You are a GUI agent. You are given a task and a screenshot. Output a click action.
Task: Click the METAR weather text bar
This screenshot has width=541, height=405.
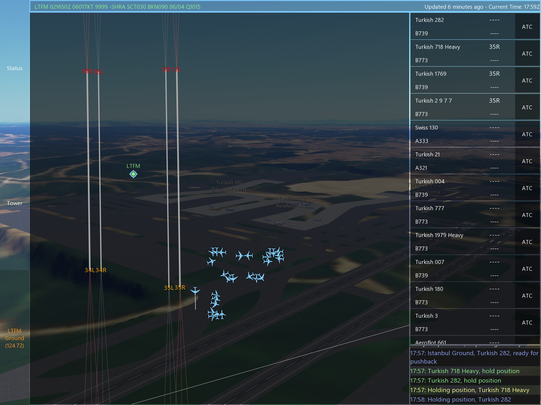click(x=118, y=7)
